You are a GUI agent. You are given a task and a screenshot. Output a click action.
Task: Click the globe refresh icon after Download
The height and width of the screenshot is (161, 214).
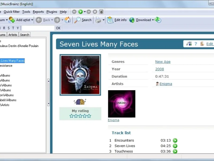pyautogui.click(x=158, y=20)
